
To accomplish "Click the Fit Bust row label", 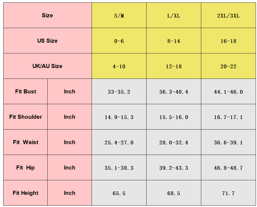I will coord(26,91).
